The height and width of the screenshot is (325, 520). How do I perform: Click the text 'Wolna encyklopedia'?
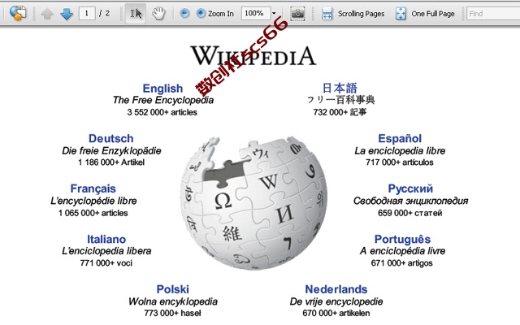tap(173, 301)
